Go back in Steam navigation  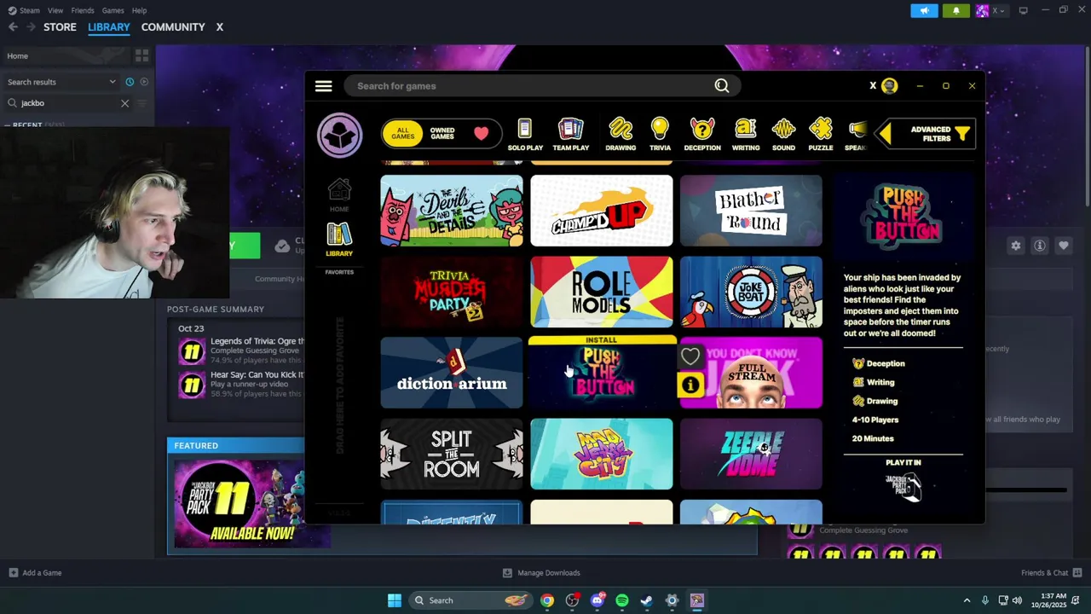click(13, 27)
